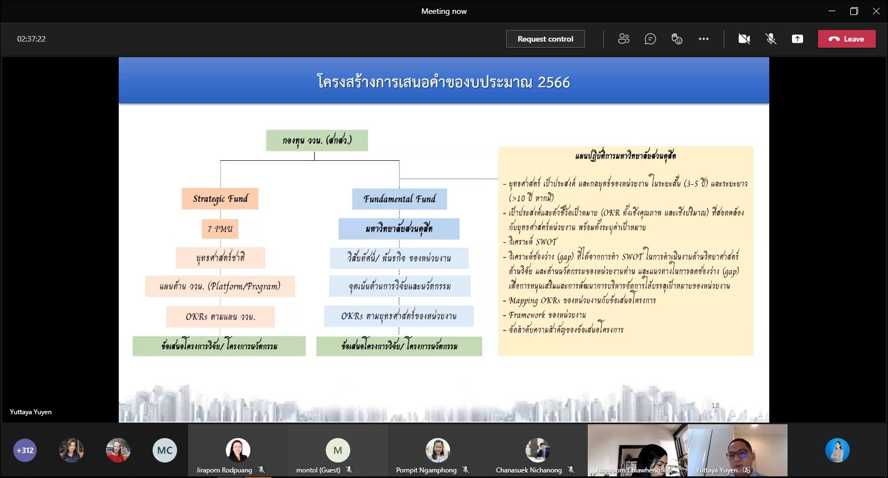Select Jiraporn Rodpuang's participant tile
This screenshot has width=888, height=478.
238,450
